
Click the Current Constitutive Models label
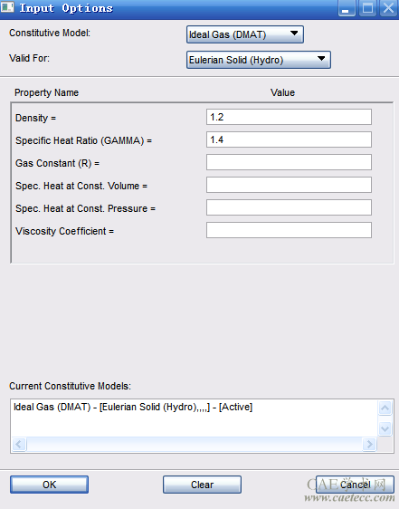coord(70,386)
